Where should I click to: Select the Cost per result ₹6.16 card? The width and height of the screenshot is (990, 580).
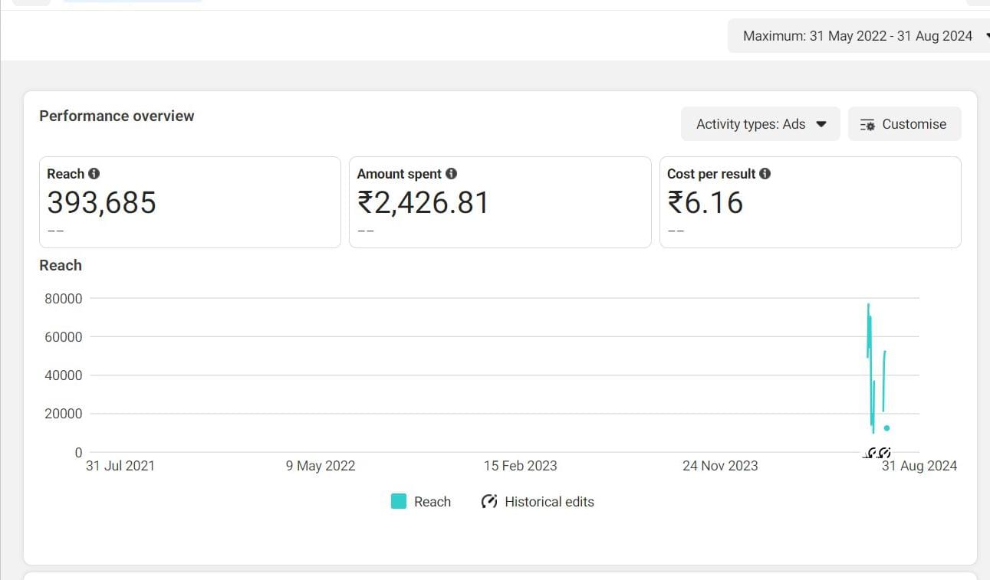tap(811, 202)
